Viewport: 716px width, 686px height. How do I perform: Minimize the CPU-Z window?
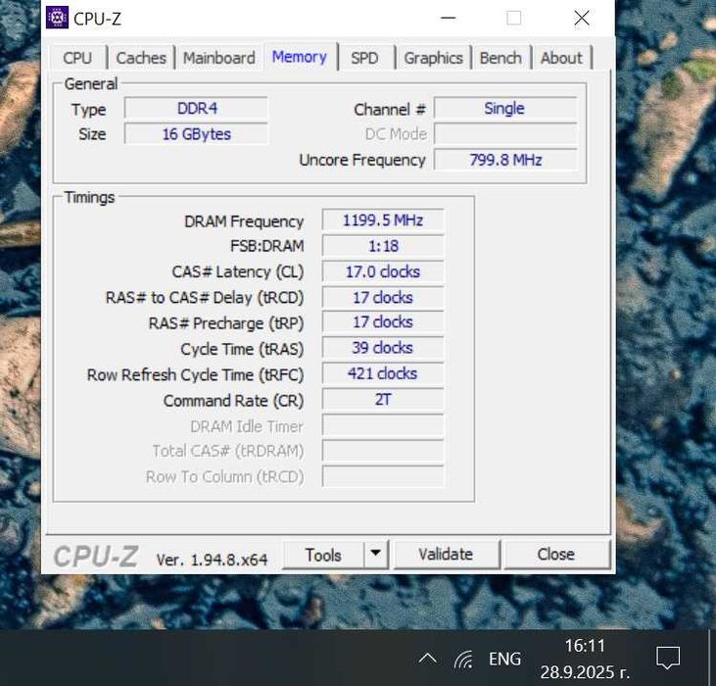(449, 18)
